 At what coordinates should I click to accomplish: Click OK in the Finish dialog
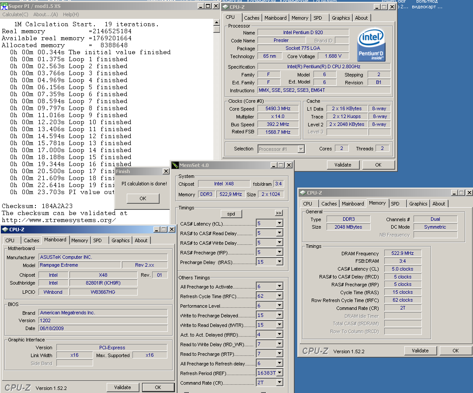click(x=143, y=198)
